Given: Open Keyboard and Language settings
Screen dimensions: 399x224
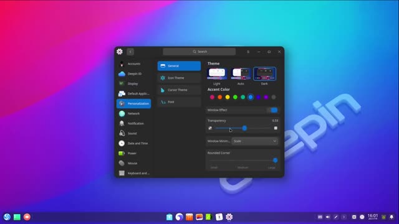Looking at the screenshot, I should (x=133, y=173).
